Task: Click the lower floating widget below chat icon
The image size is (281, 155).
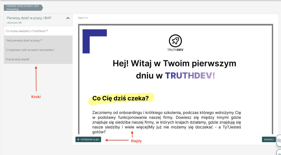Action: click(x=279, y=152)
